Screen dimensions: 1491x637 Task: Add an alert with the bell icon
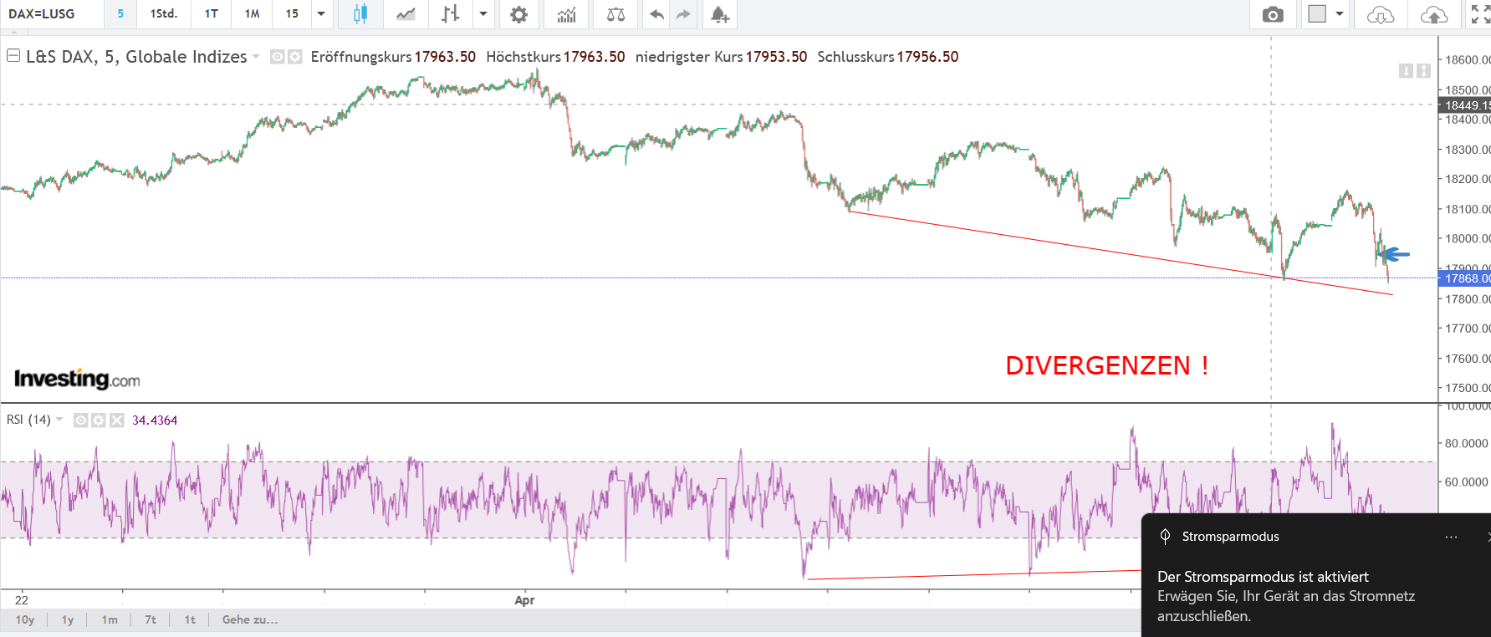point(719,14)
